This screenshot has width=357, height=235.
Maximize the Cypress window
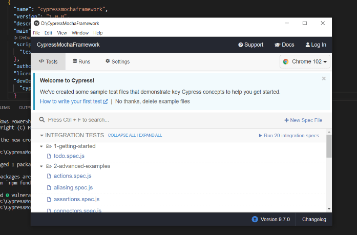305,23
